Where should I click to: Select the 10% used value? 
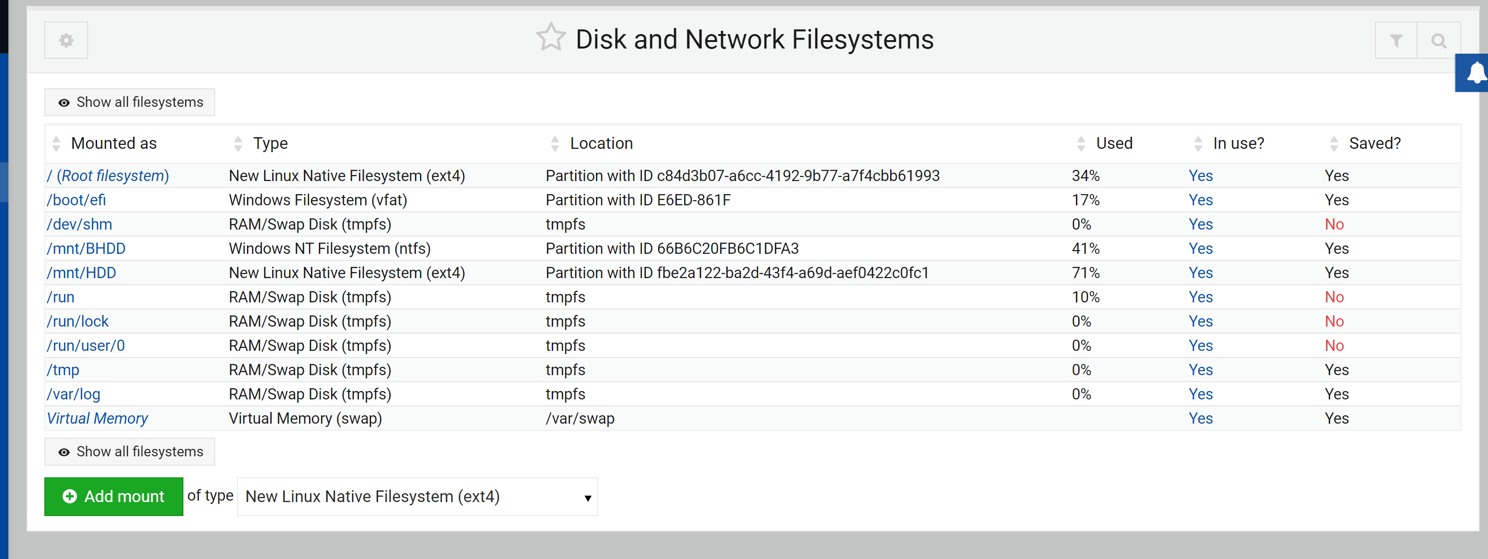[x=1085, y=297]
